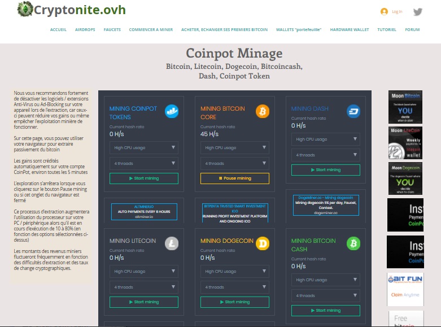Click the MINING BITCOIN CASH title
Image resolution: width=441 pixels, height=327 pixels.
pos(313,245)
